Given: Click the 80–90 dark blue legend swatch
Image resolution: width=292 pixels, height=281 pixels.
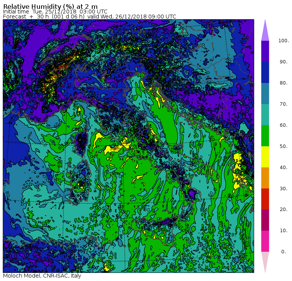Looking at the screenshot, I should click(x=265, y=72).
